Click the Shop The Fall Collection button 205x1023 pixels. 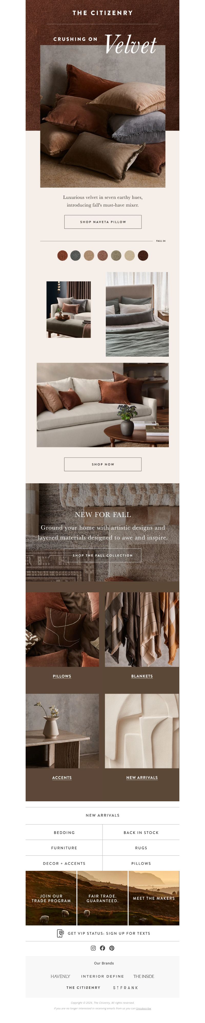103,555
